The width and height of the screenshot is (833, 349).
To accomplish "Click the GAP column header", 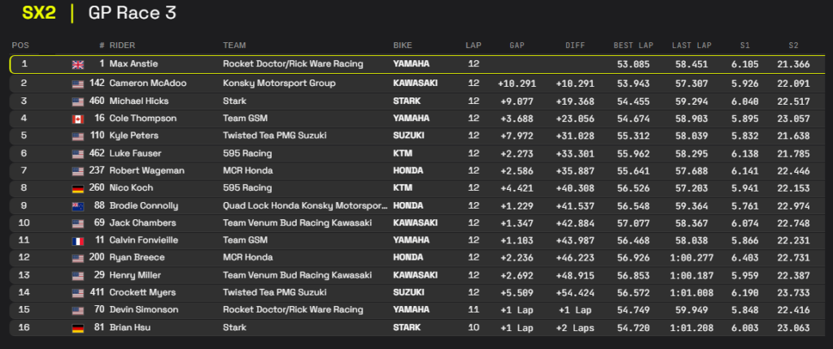I will point(517,45).
